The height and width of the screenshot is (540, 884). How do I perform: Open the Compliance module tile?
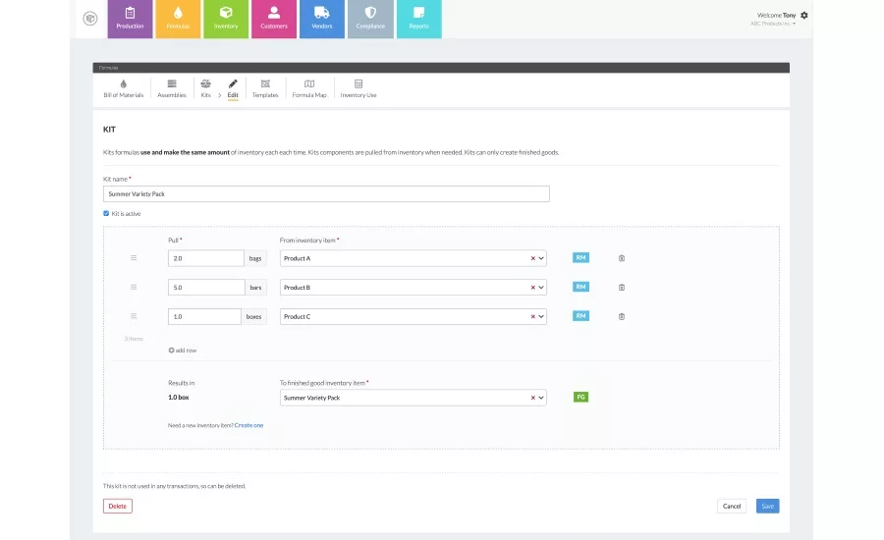370,19
